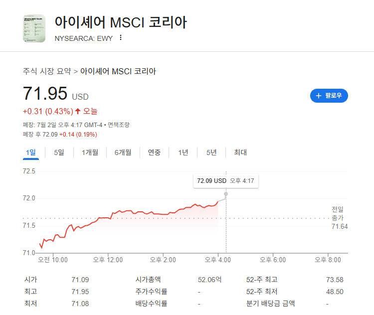Image resolution: width=374 pixels, height=315 pixels.
Task: Click the plus icon inside the follow button
Action: pos(319,96)
